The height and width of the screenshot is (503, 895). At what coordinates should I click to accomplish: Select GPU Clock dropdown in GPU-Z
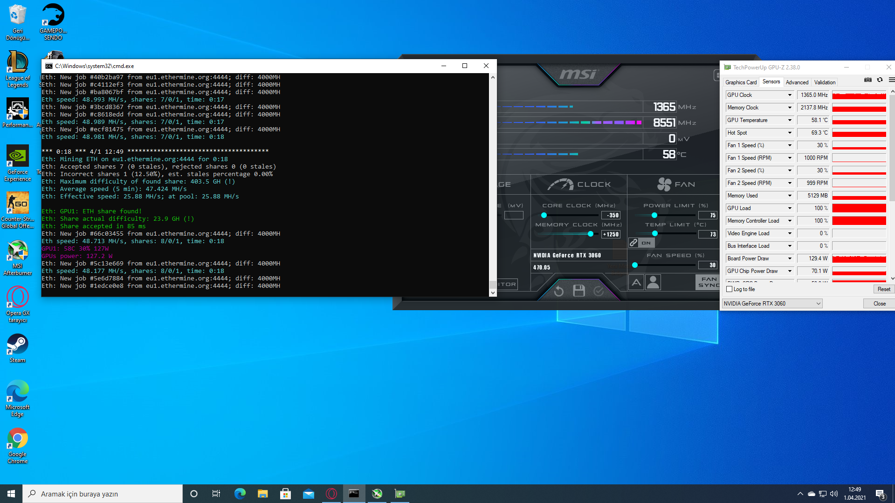[758, 95]
